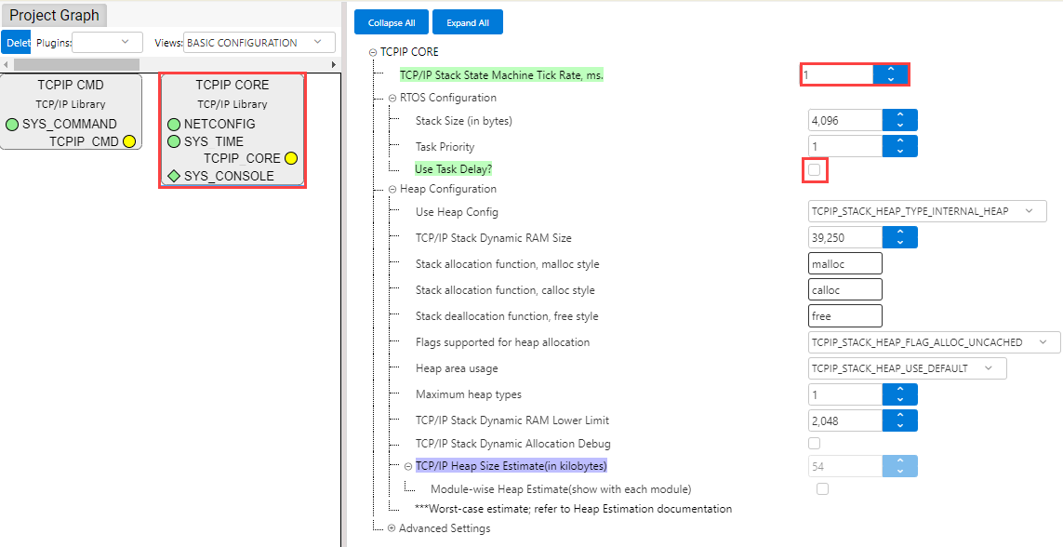Click the SYS_TIME green dependency circle
The height and width of the screenshot is (547, 1063).
pos(174,141)
